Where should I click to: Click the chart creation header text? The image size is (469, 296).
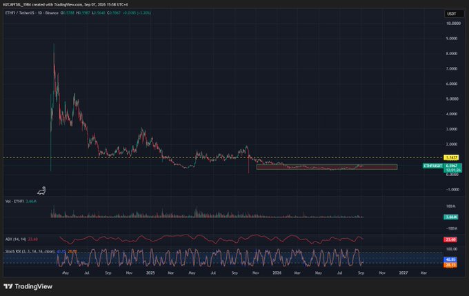[66, 5]
